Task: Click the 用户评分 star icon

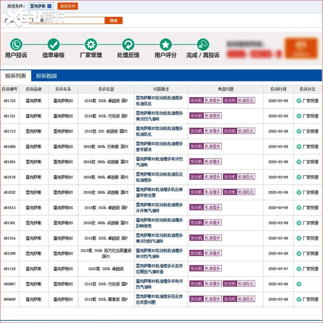Action: [x=165, y=45]
